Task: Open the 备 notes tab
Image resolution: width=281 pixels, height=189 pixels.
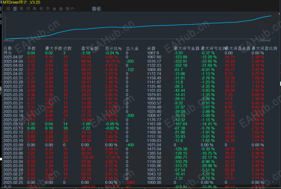Action: 61,9
